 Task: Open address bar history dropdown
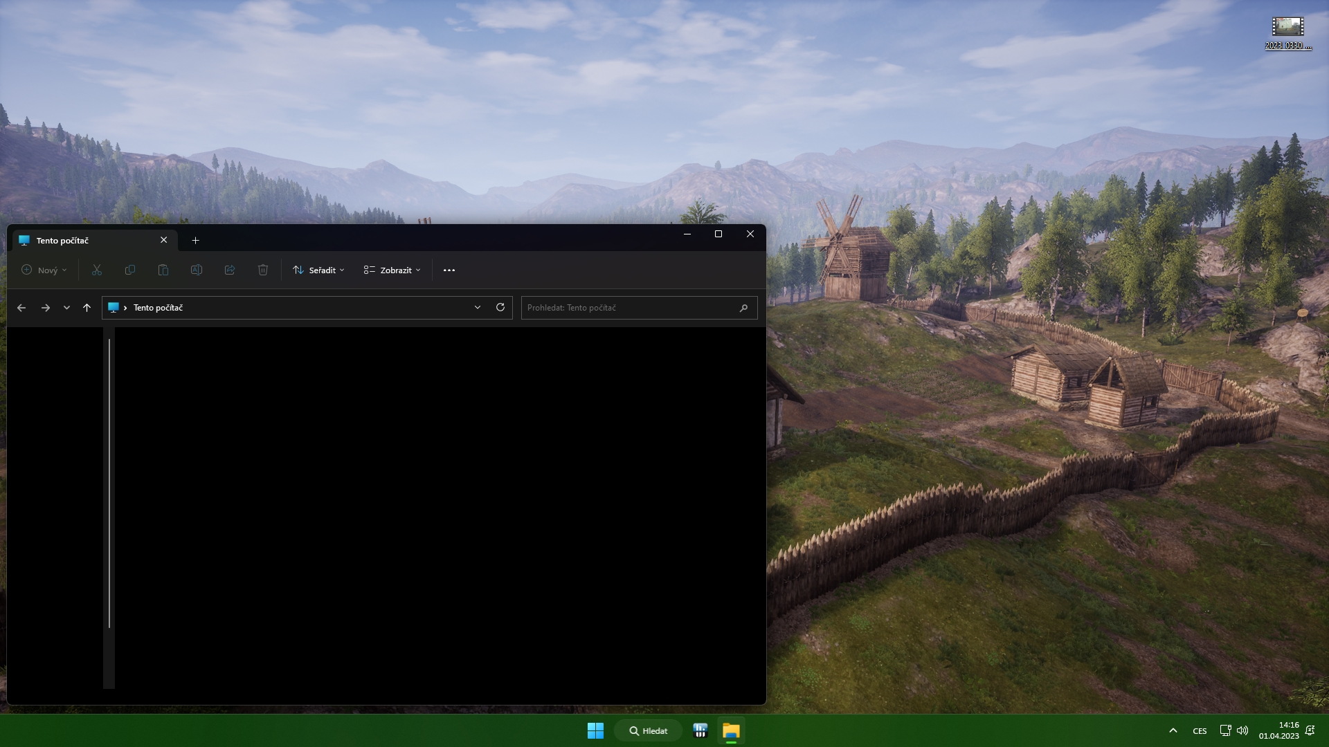[x=478, y=307]
